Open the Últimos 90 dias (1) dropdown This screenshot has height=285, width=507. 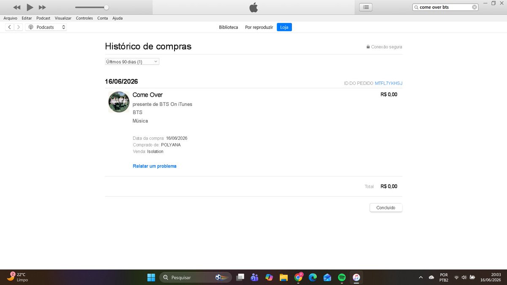click(132, 62)
